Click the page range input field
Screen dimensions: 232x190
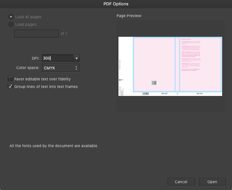pyautogui.click(x=36, y=33)
